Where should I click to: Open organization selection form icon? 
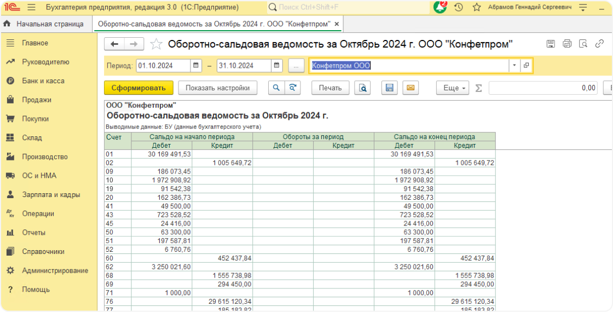pos(526,65)
